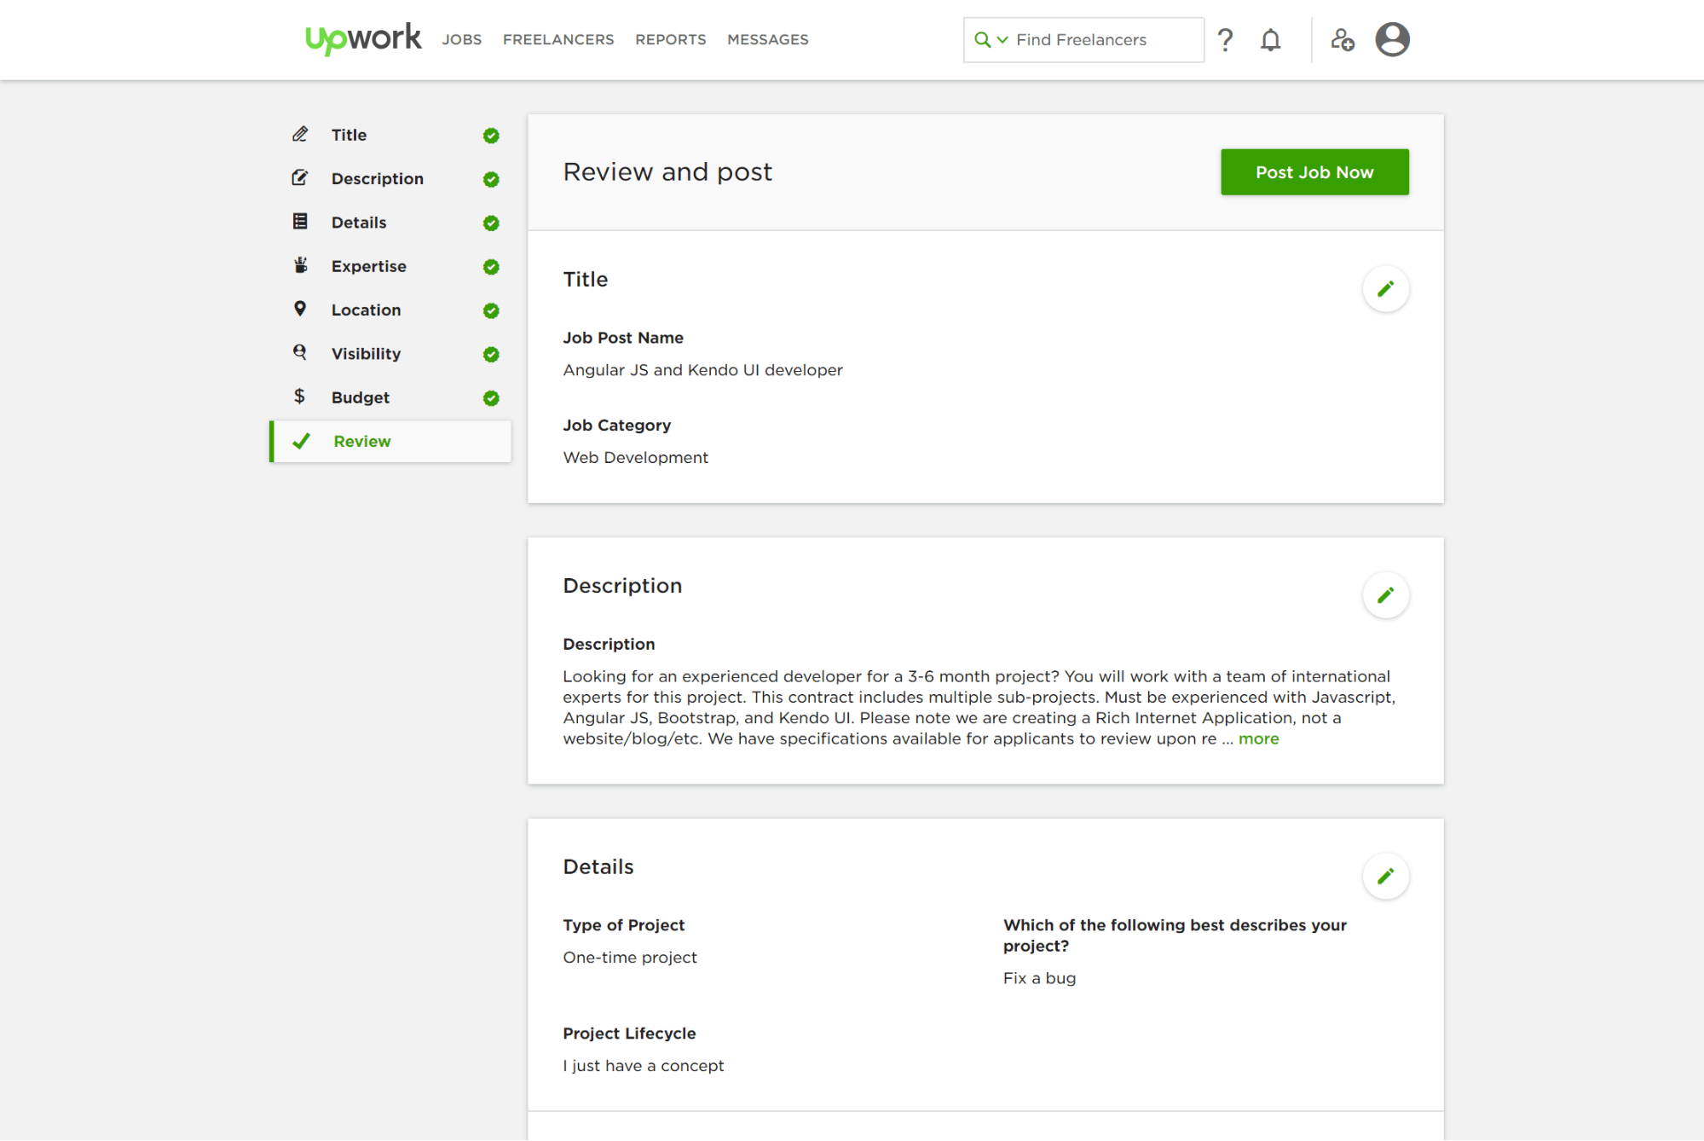Open the profile avatar menu

[1392, 38]
